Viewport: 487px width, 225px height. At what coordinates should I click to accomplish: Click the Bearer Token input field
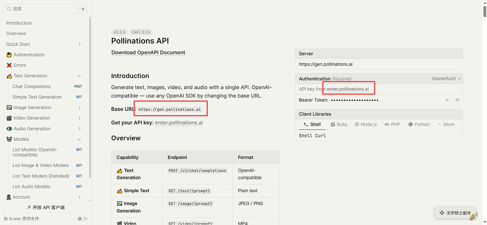pyautogui.click(x=386, y=100)
